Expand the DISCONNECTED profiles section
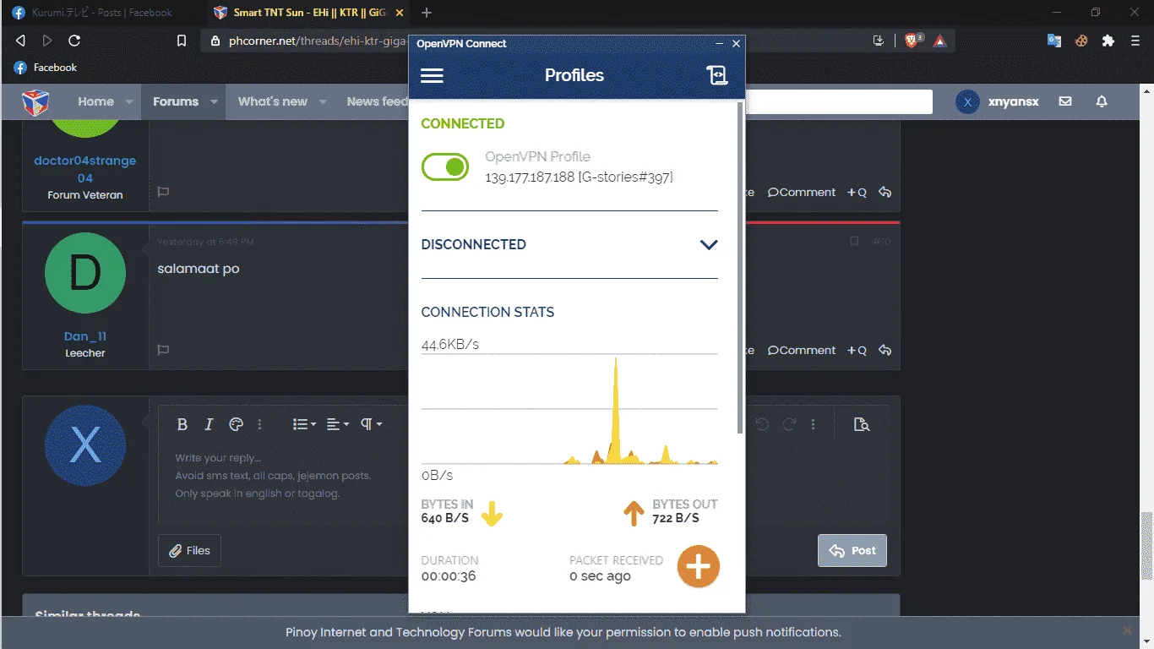 tap(708, 245)
